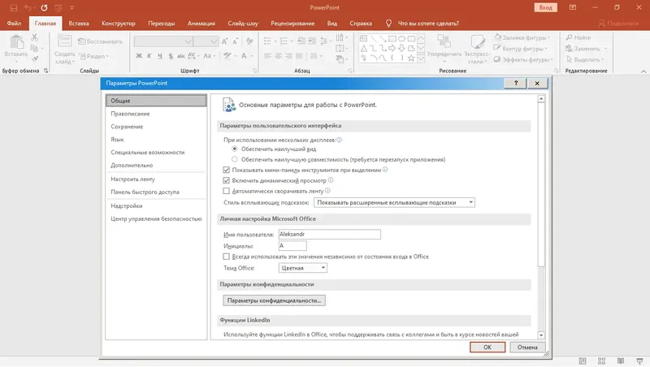Switch to the Вставка ribbon tab

79,24
